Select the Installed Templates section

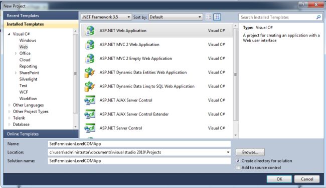[41, 24]
